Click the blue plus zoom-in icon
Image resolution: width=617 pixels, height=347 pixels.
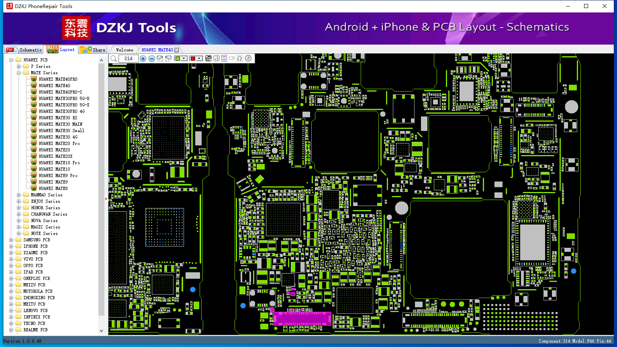coord(143,59)
